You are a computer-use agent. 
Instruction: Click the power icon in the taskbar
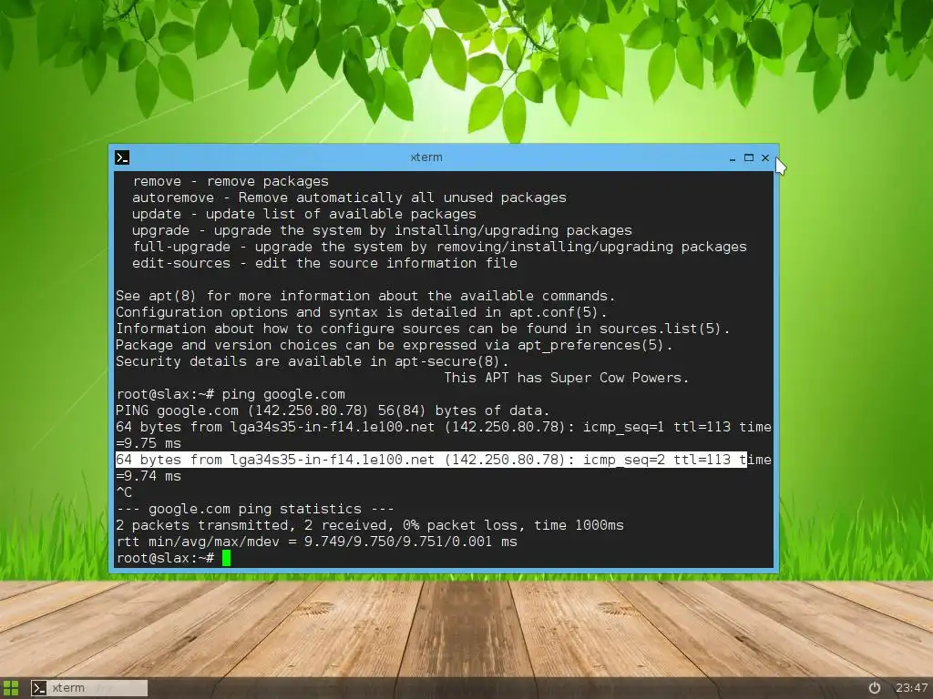click(875, 688)
